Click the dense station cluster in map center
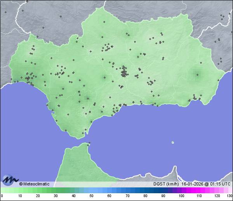This screenshot has width=233, height=201. (x=124, y=72)
